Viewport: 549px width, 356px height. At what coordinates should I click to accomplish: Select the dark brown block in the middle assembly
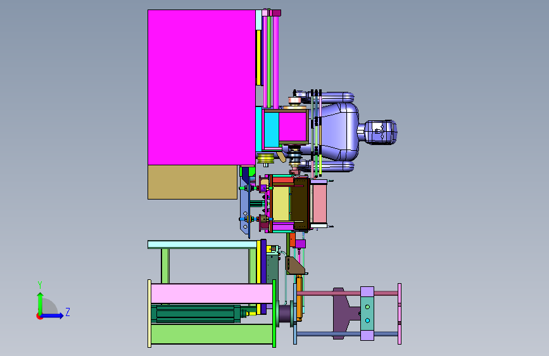300,203
